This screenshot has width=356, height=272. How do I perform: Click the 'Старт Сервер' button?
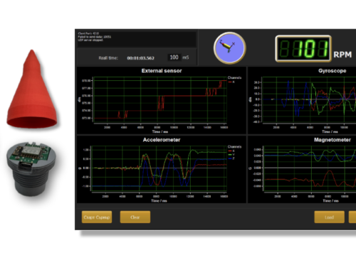(x=97, y=217)
